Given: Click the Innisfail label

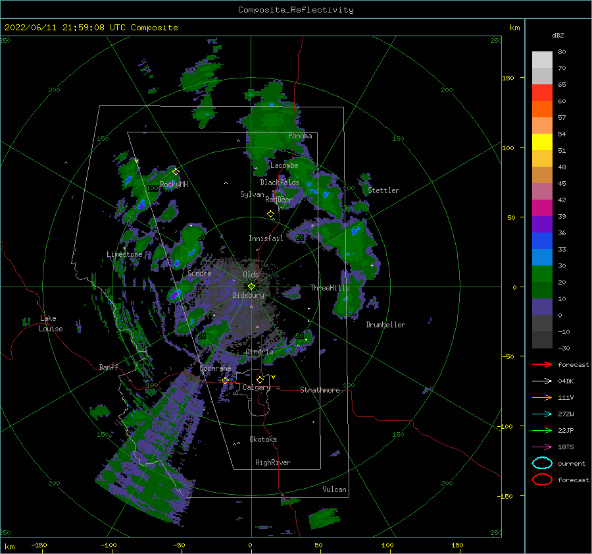Looking at the screenshot, I should pyautogui.click(x=266, y=238).
